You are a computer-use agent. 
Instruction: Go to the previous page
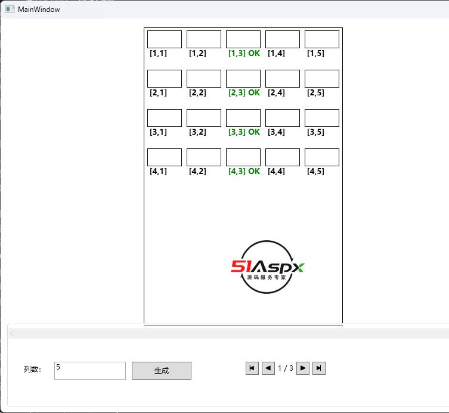(268, 368)
